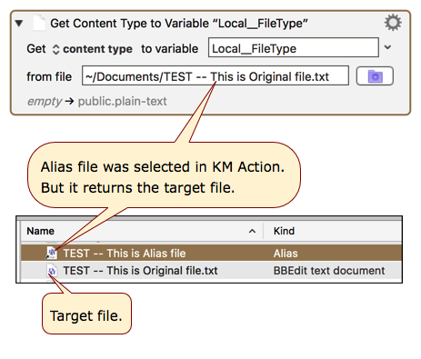Open the action gear menu
The height and width of the screenshot is (359, 421).
(393, 23)
